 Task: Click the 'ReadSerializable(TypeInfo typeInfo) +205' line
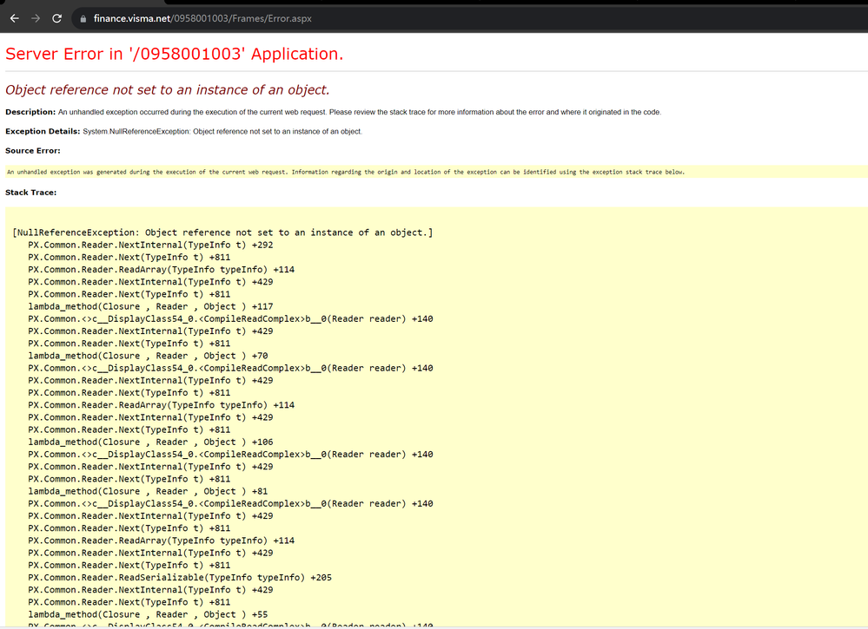(x=180, y=577)
